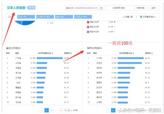Click the 城市分布排行 heading

click(94, 48)
